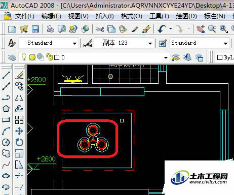The image size is (234, 195).
Task: Open the 视图(V) menu
Action: point(78,16)
